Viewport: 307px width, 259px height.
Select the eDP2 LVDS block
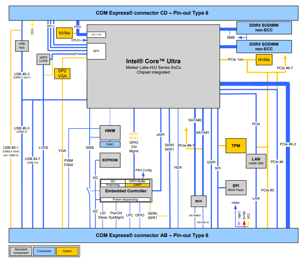(44, 59)
